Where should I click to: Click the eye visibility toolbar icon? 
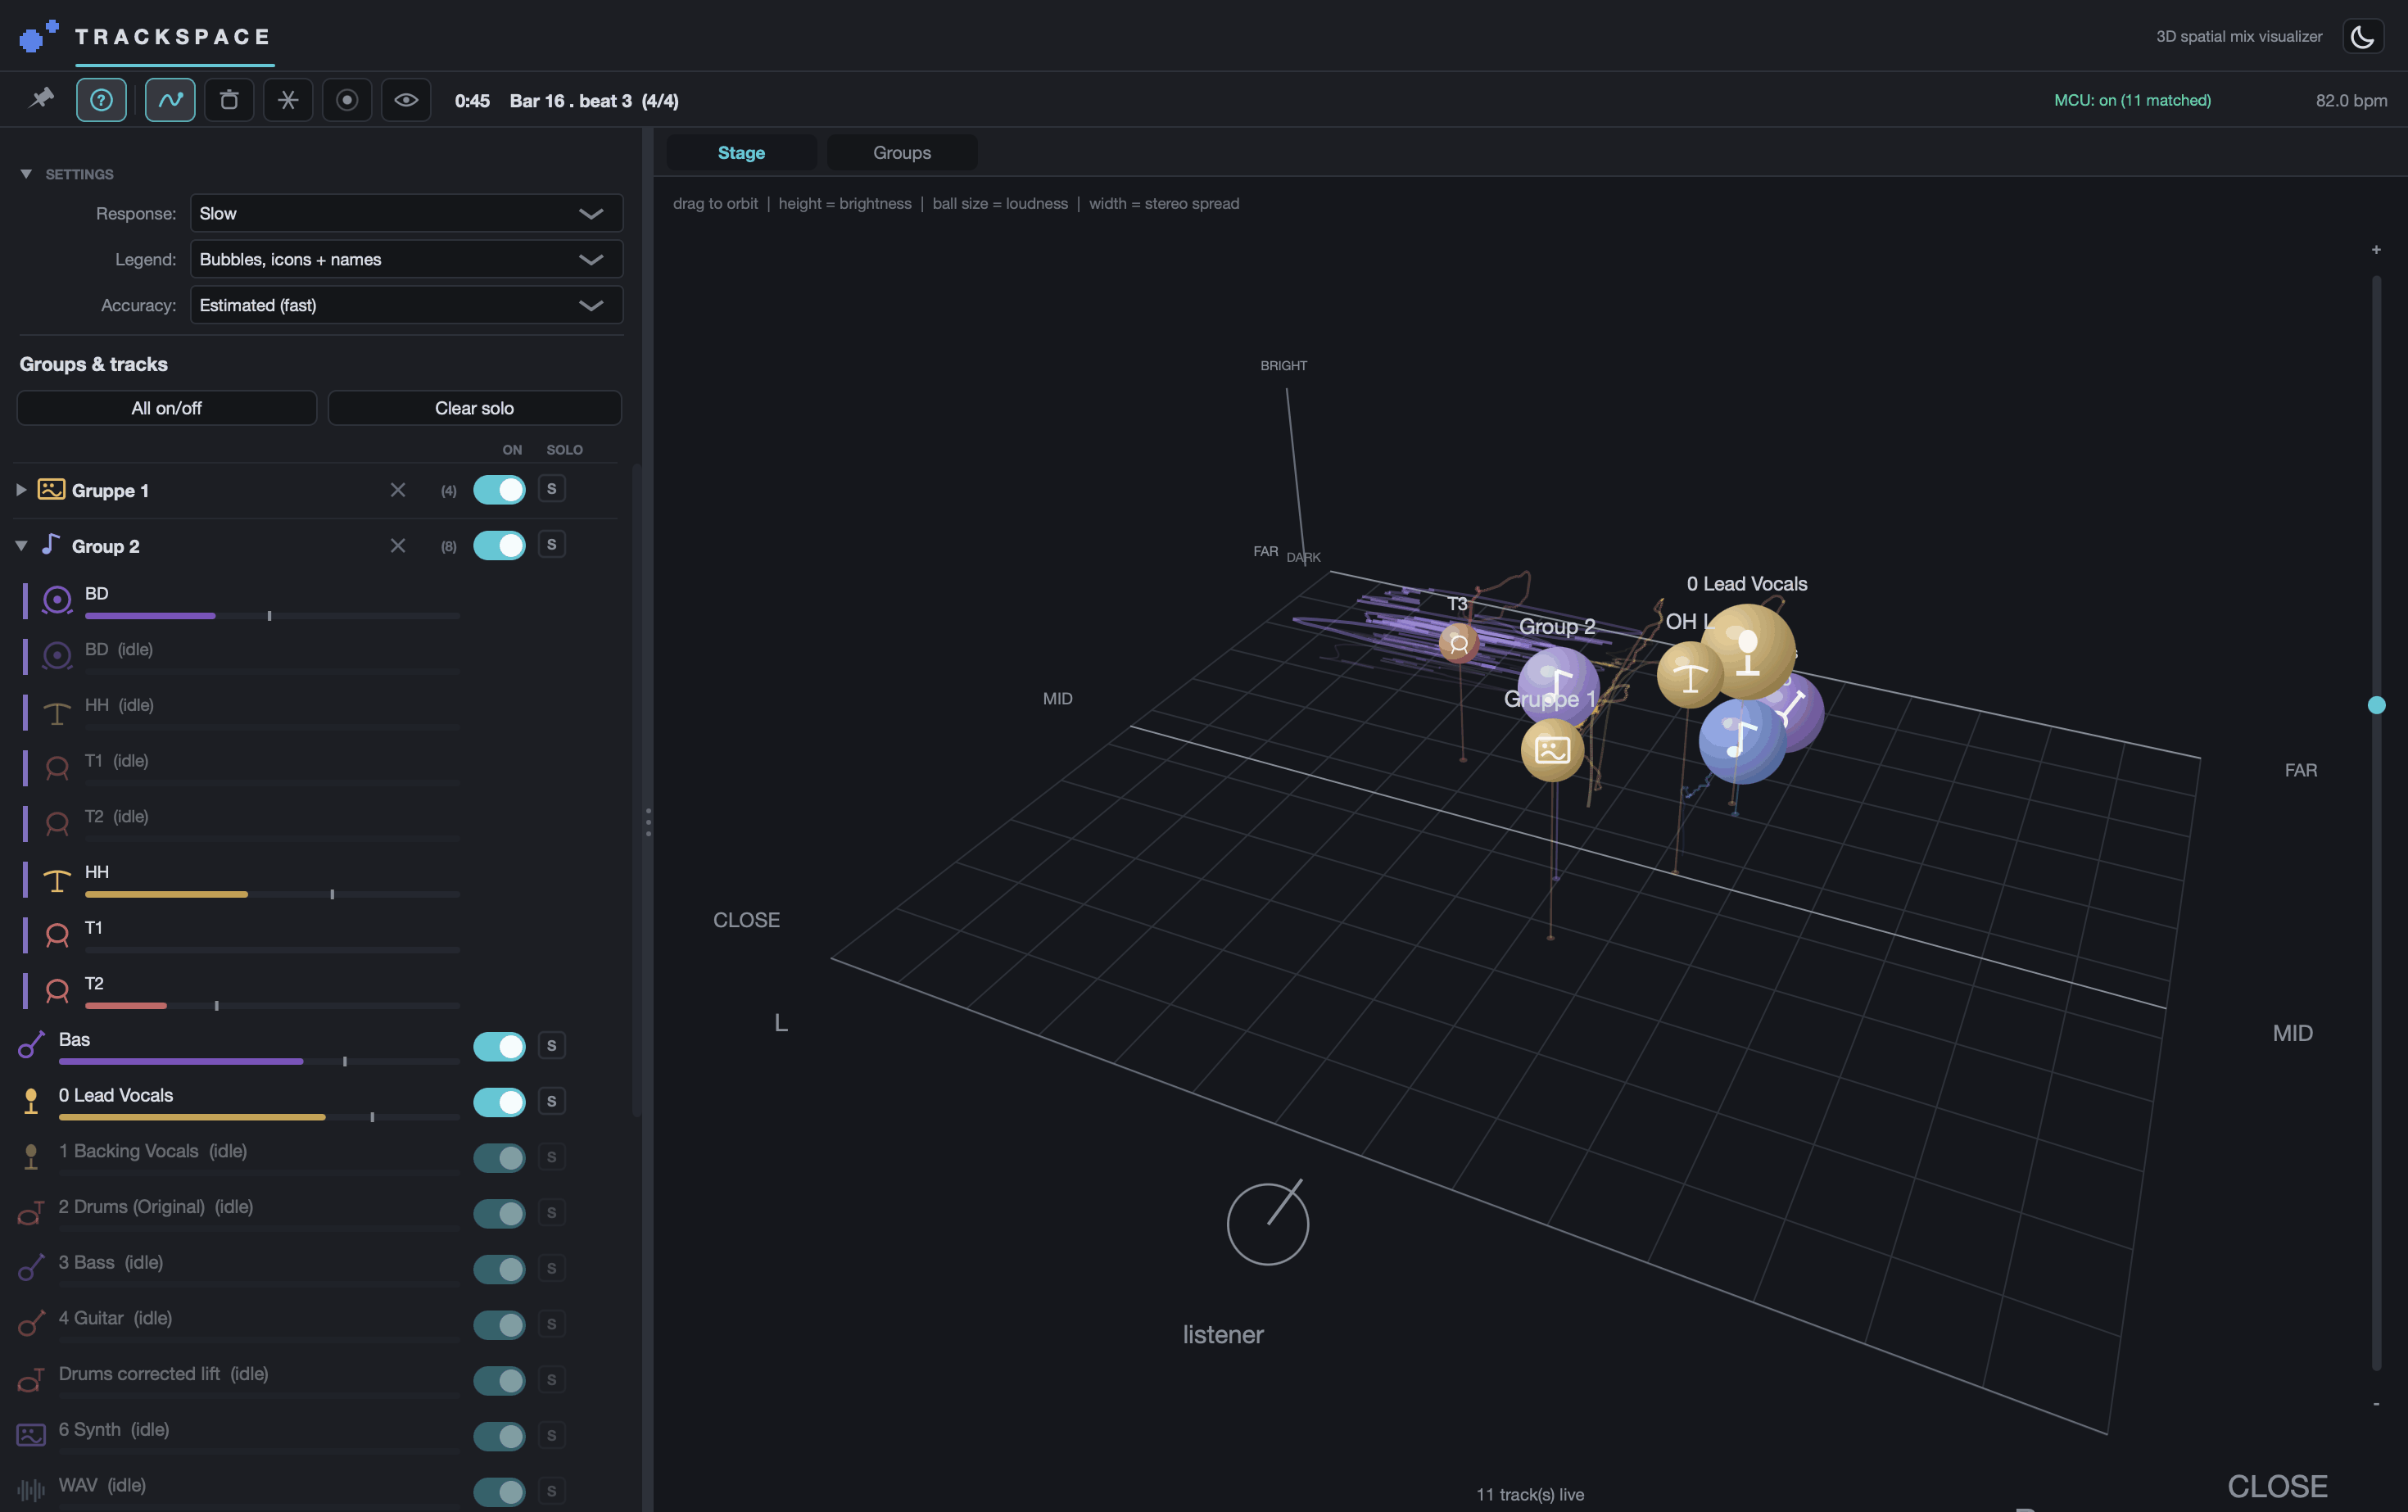[x=406, y=100]
